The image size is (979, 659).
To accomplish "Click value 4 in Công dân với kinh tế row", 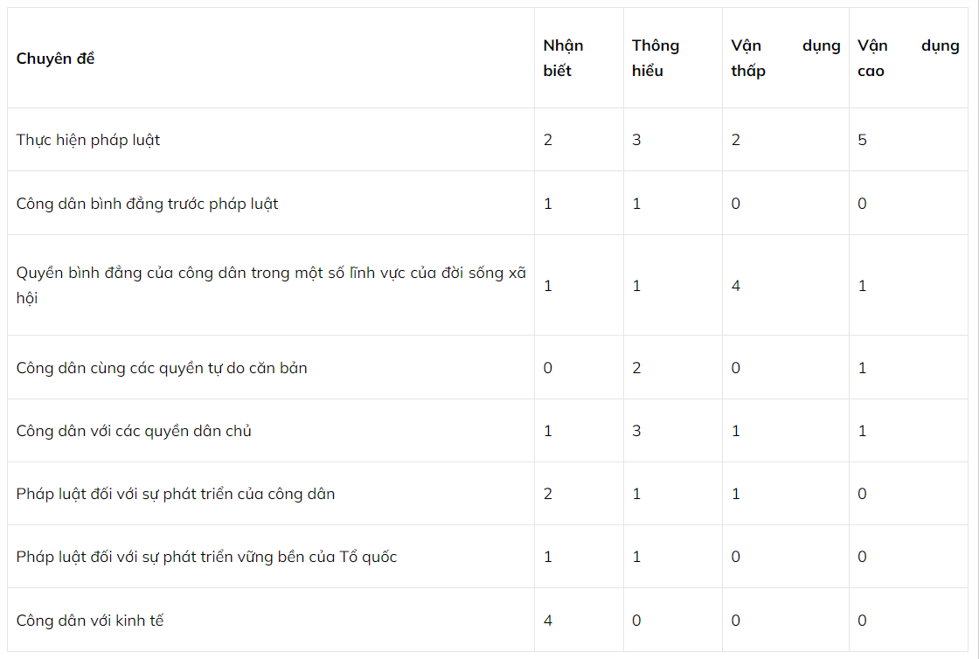I will pyautogui.click(x=548, y=621).
